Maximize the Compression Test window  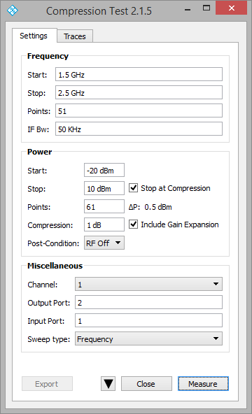tap(206, 8)
